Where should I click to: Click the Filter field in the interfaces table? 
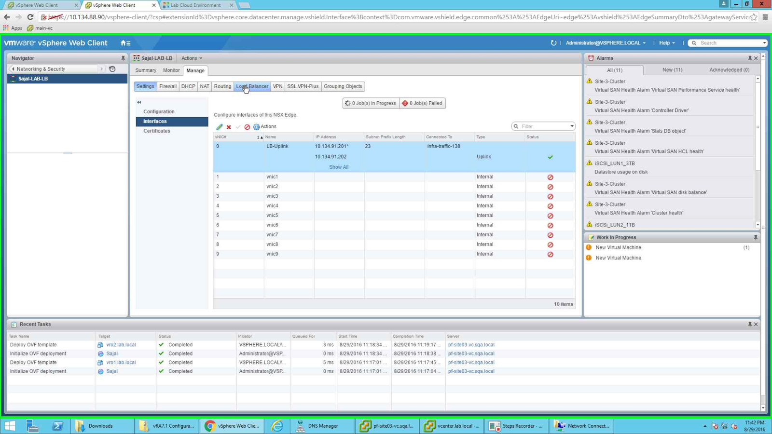(x=544, y=126)
